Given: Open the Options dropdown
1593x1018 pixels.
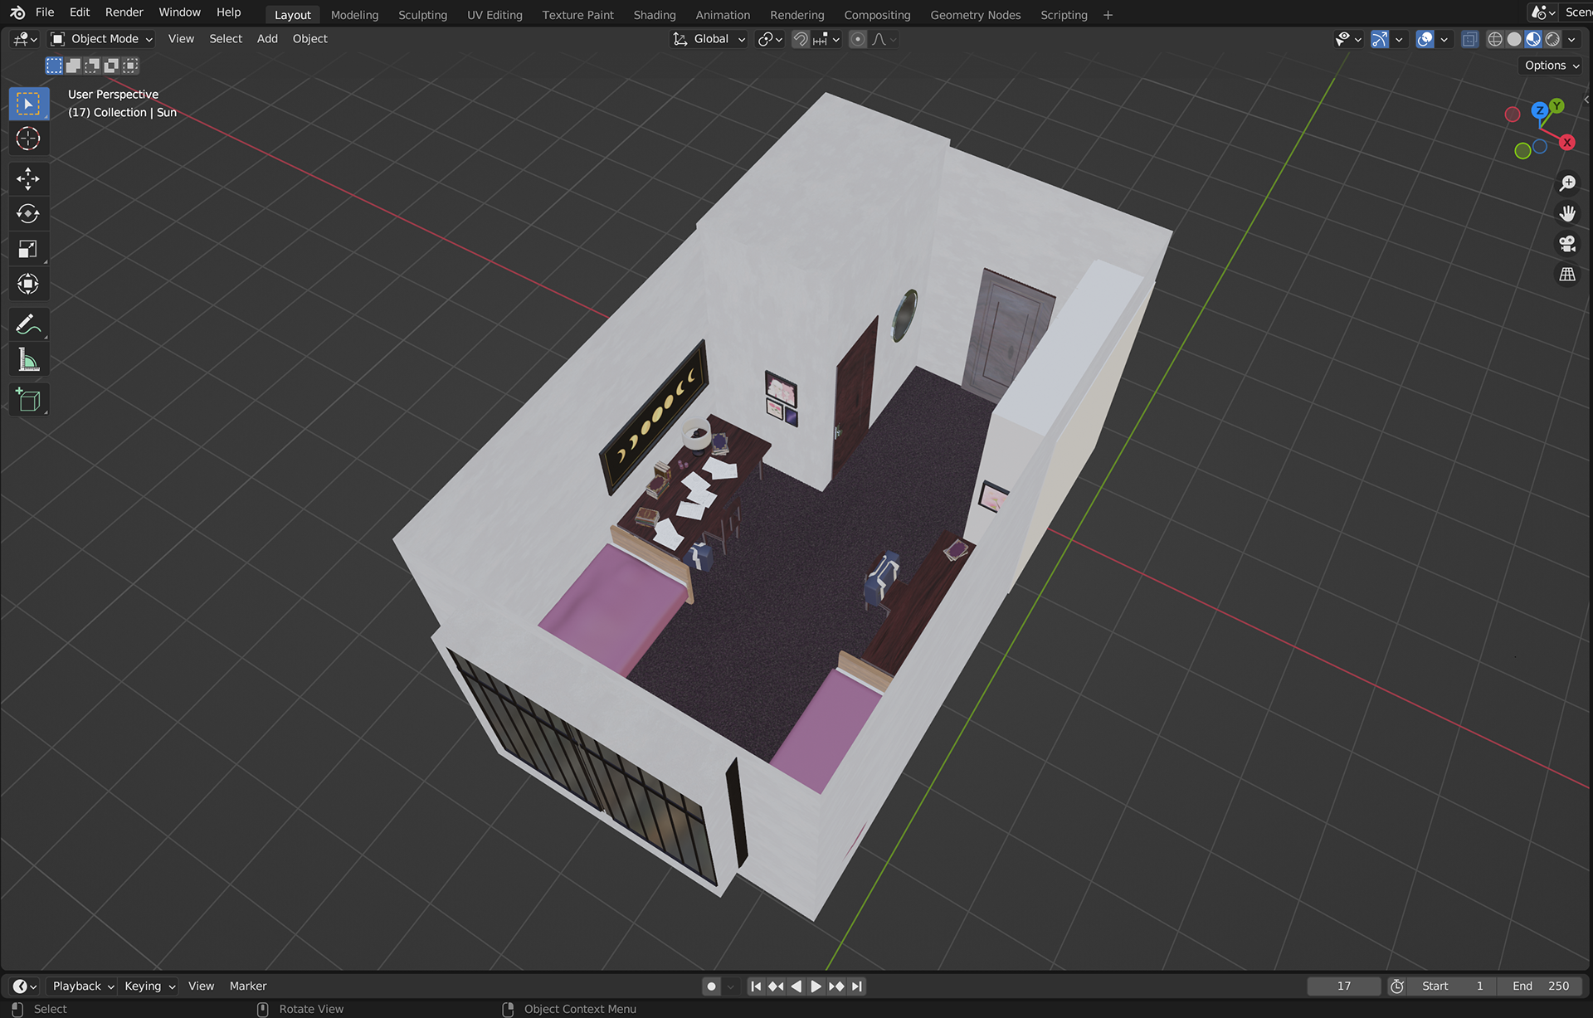Looking at the screenshot, I should tap(1552, 66).
